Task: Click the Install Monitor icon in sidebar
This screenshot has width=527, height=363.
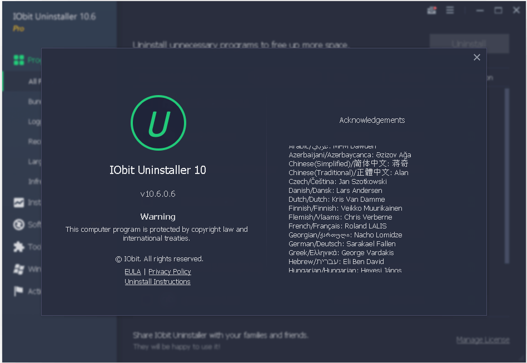Action: (x=19, y=202)
